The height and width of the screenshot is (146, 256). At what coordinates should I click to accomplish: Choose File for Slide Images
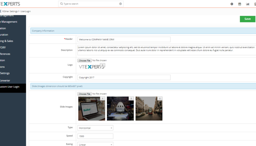84,94
